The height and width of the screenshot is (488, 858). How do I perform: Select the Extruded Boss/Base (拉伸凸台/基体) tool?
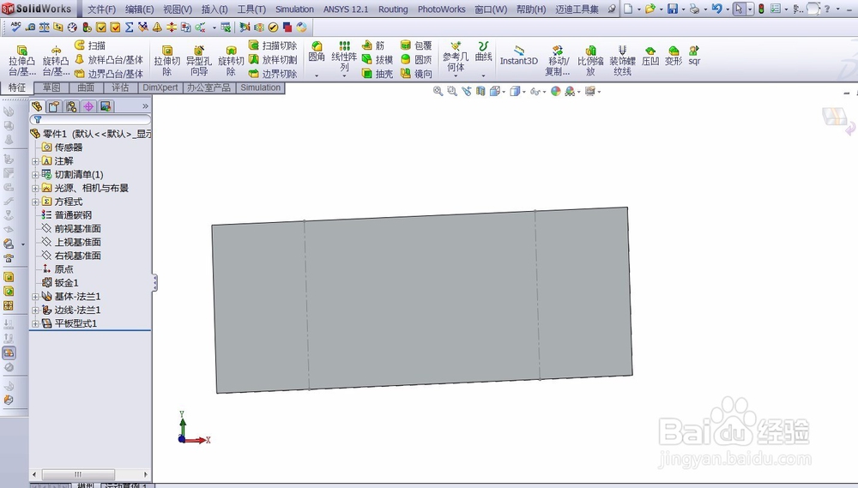22,61
